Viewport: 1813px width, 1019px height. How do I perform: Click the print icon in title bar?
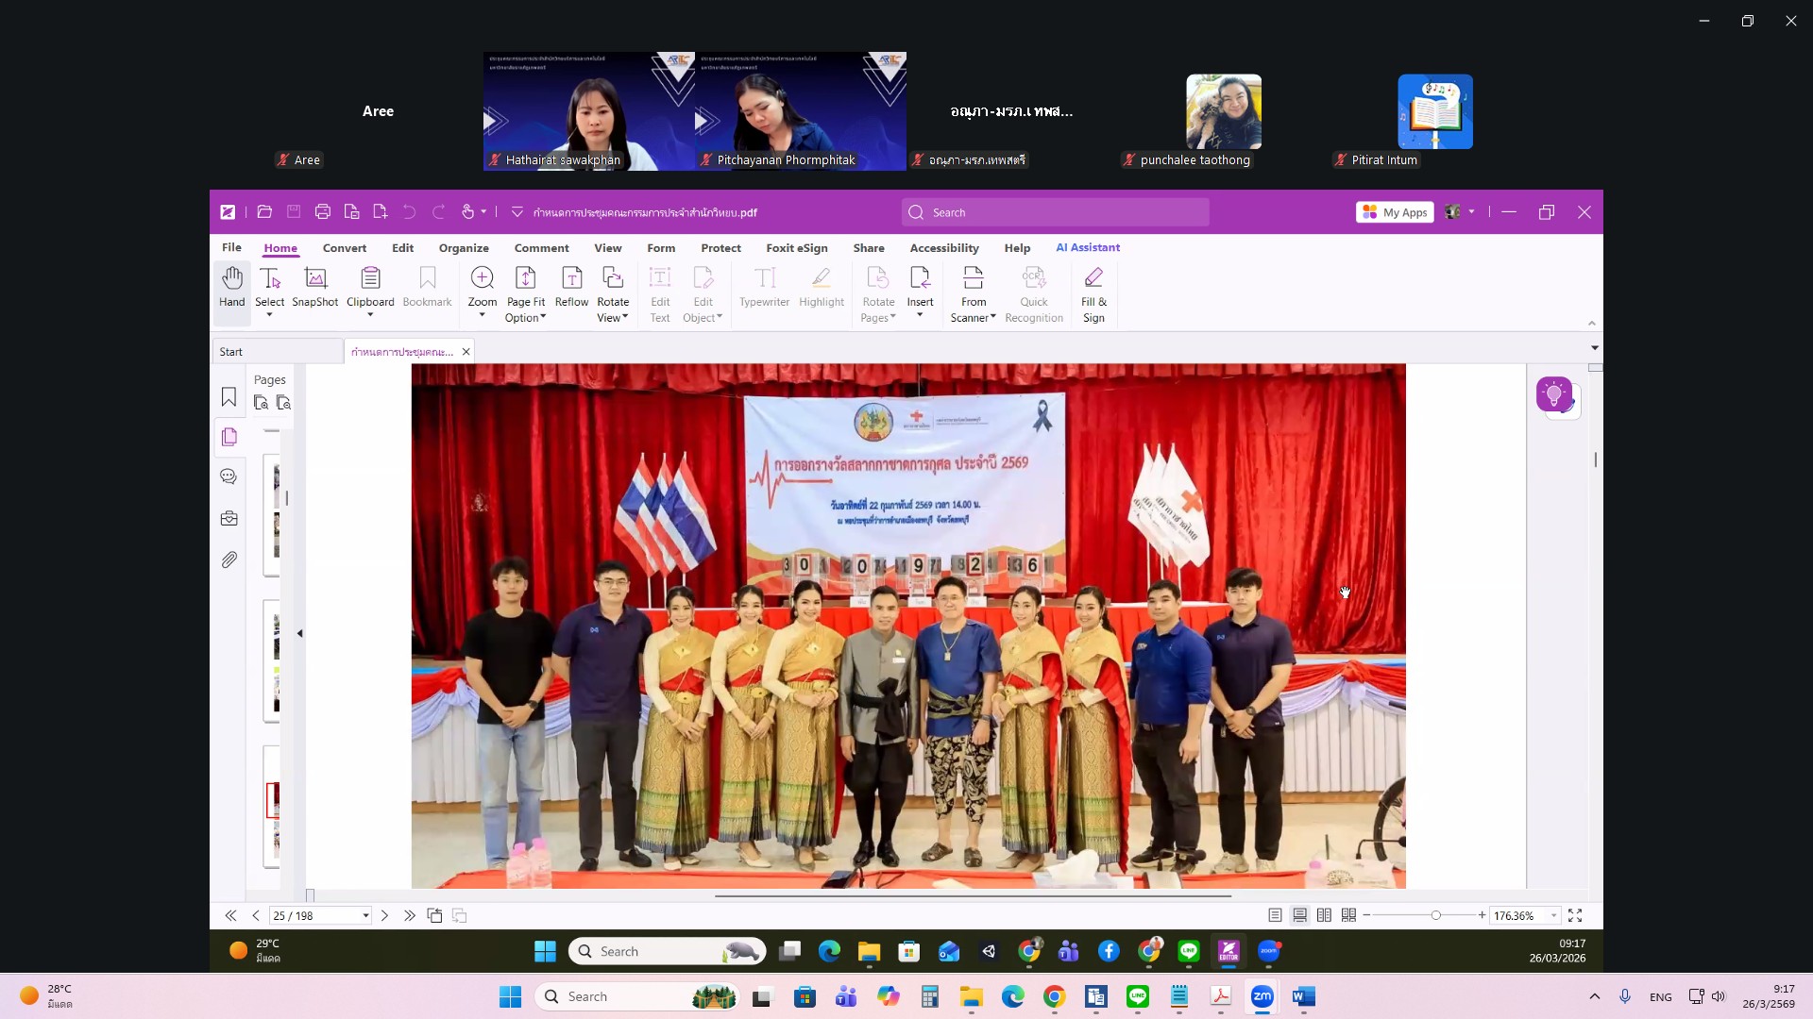coord(323,212)
